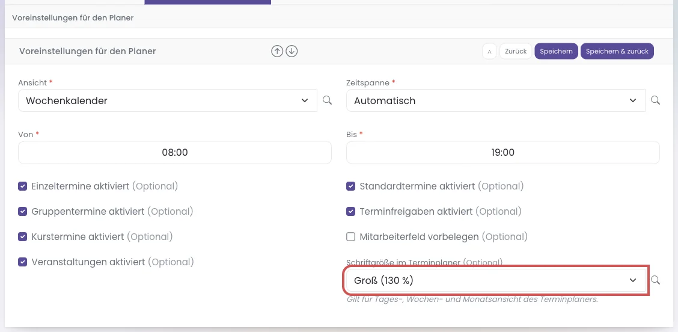678x332 pixels.
Task: Click Speichern & zurück
Action: click(x=617, y=51)
